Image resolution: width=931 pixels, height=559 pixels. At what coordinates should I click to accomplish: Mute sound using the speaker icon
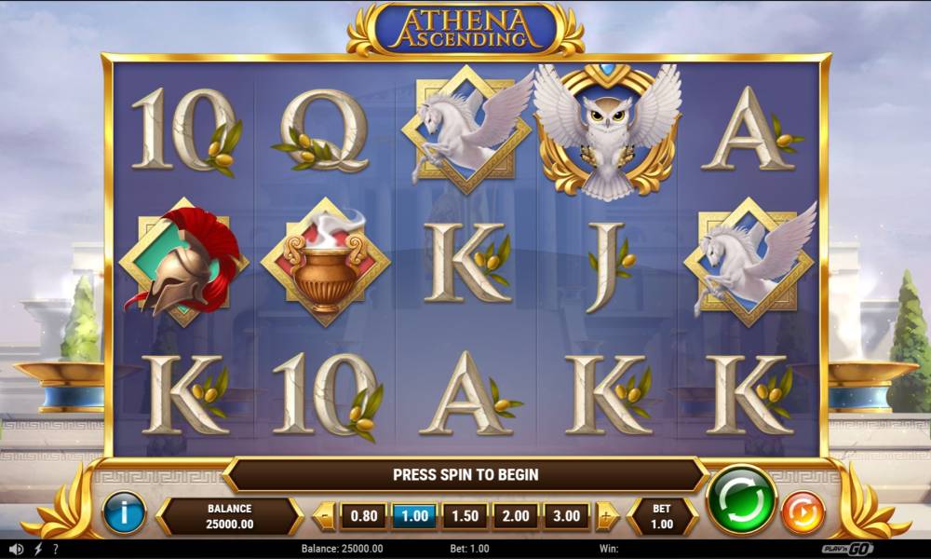click(x=16, y=549)
